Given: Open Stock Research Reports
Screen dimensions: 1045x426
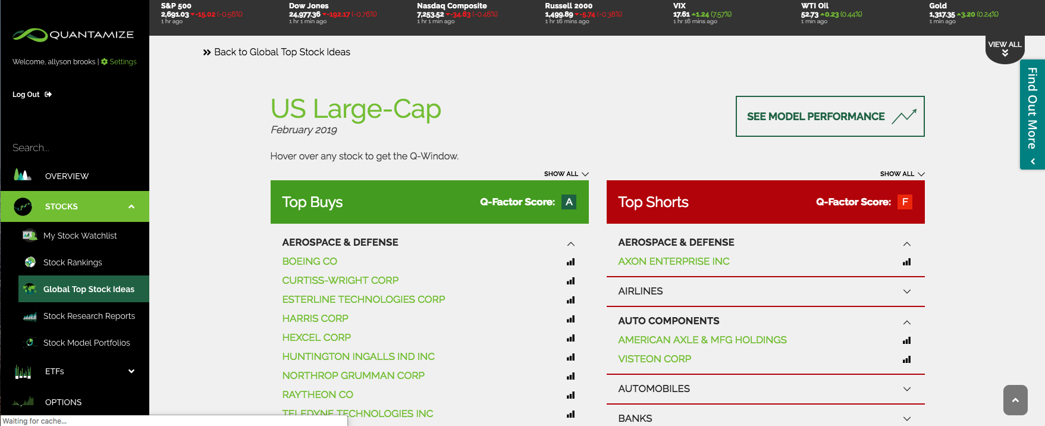Looking at the screenshot, I should pyautogui.click(x=89, y=316).
